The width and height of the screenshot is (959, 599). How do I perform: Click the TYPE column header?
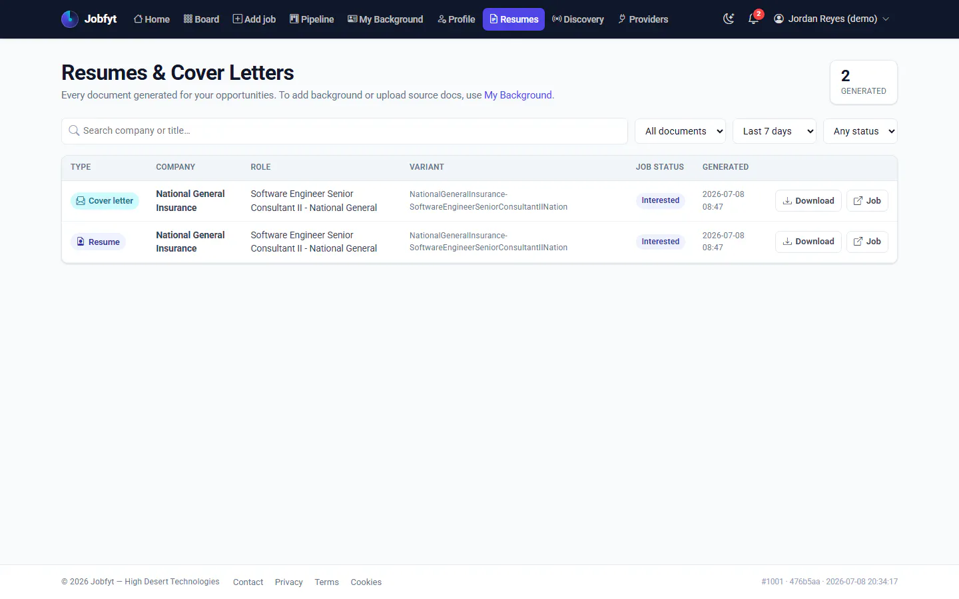[x=81, y=167]
